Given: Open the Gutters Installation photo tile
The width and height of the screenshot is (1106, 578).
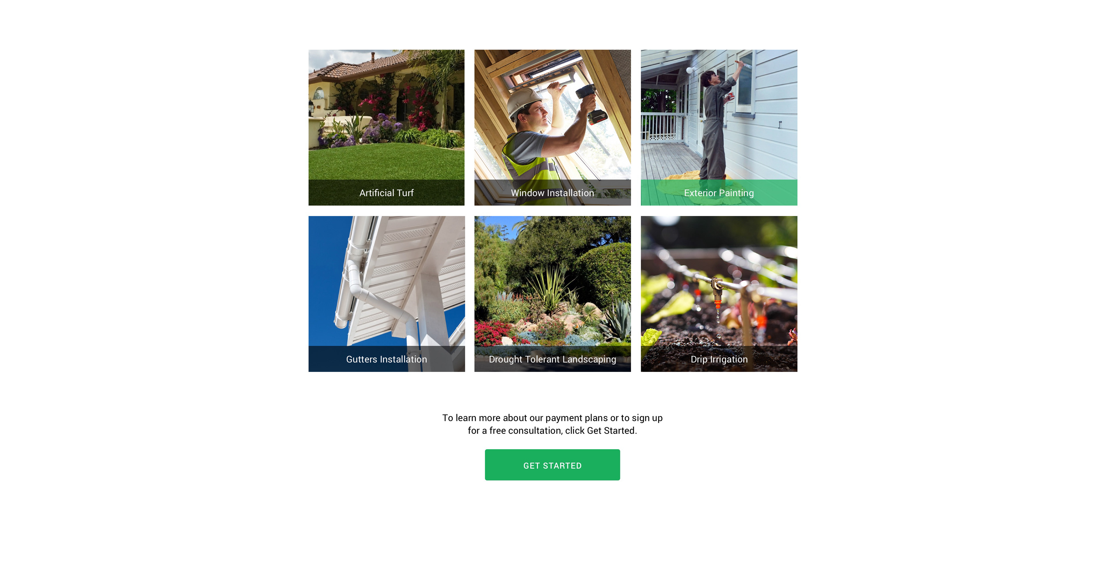Looking at the screenshot, I should click(x=387, y=294).
